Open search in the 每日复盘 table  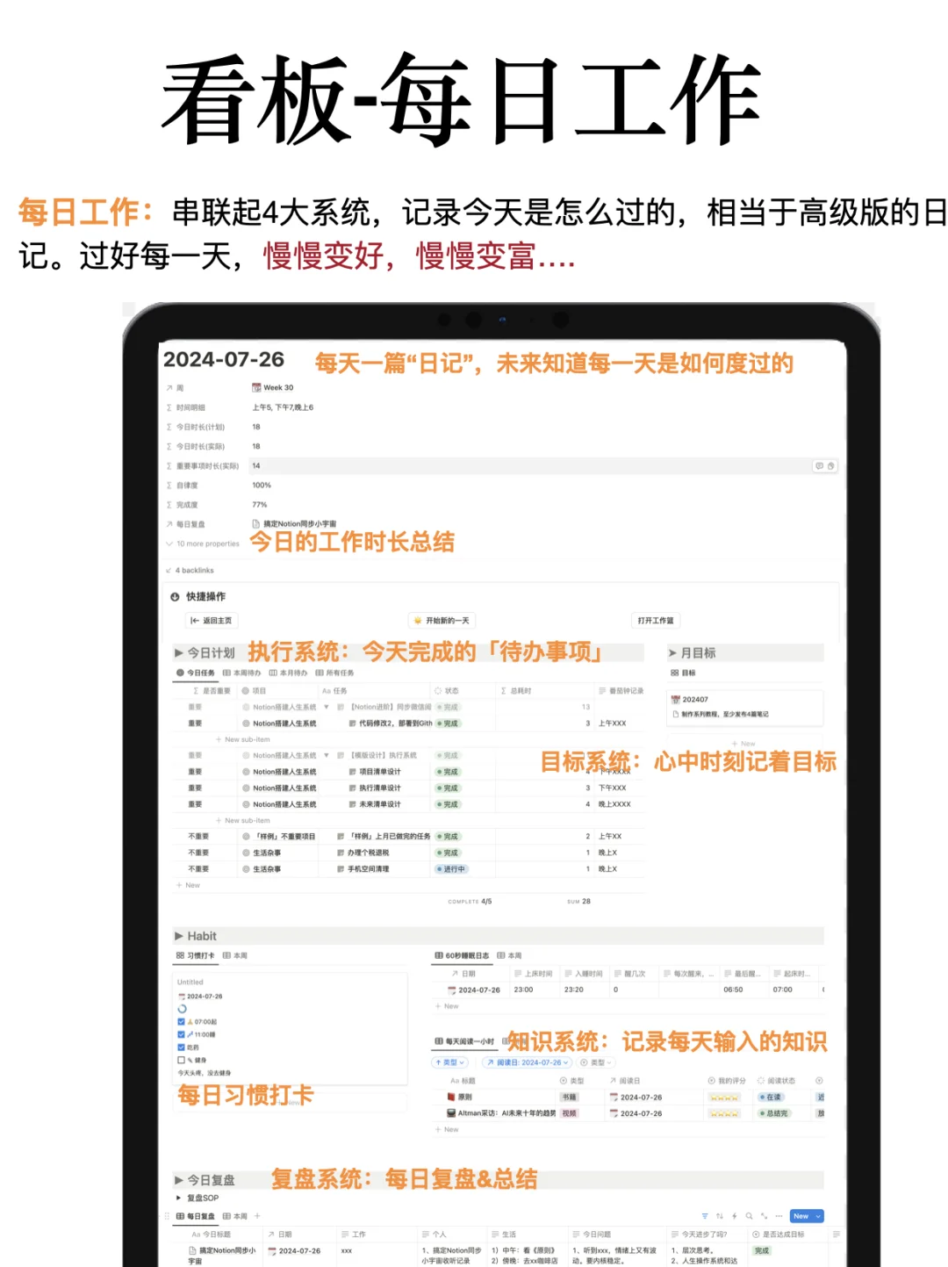749,1215
